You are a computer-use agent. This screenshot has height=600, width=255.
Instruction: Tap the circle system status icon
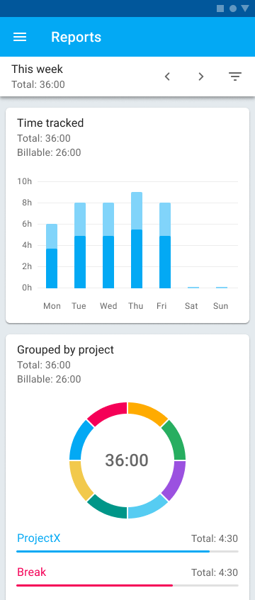(233, 9)
